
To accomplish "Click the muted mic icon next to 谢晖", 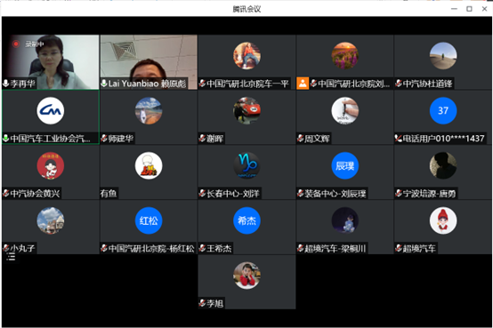I will [x=202, y=139].
